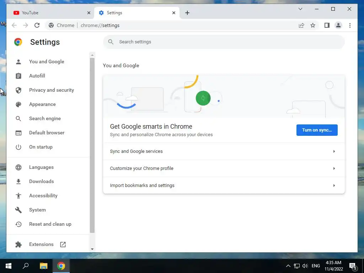Open Search engine settings
The width and height of the screenshot is (364, 273).
pos(45,118)
